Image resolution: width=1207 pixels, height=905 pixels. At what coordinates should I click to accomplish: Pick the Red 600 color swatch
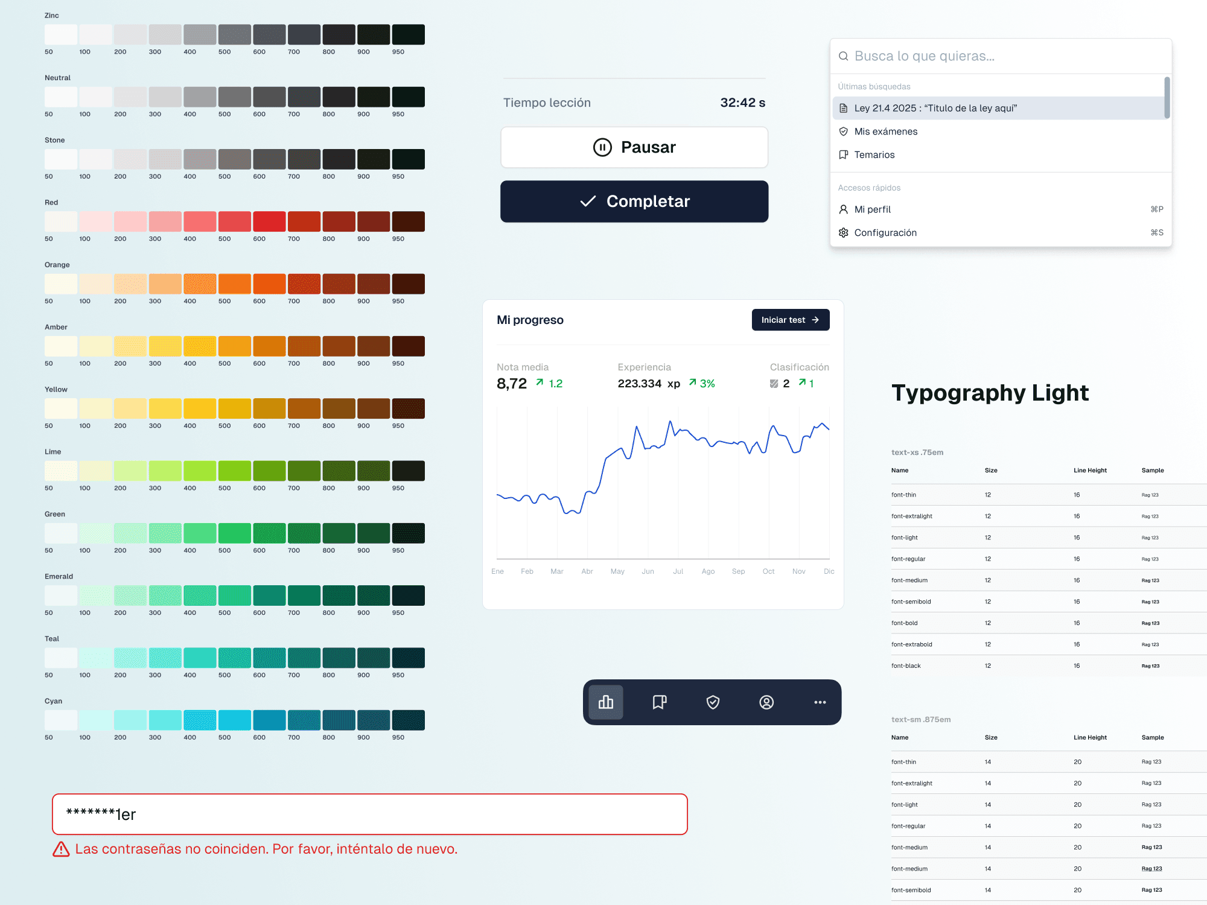[269, 222]
